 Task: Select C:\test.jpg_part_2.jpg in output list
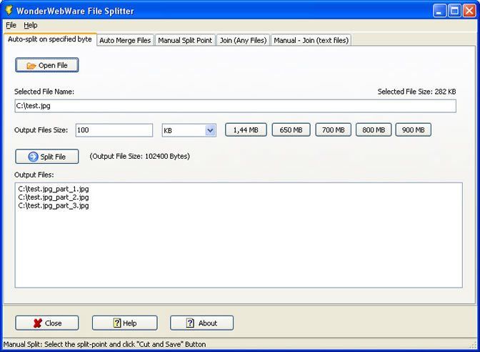(x=54, y=197)
